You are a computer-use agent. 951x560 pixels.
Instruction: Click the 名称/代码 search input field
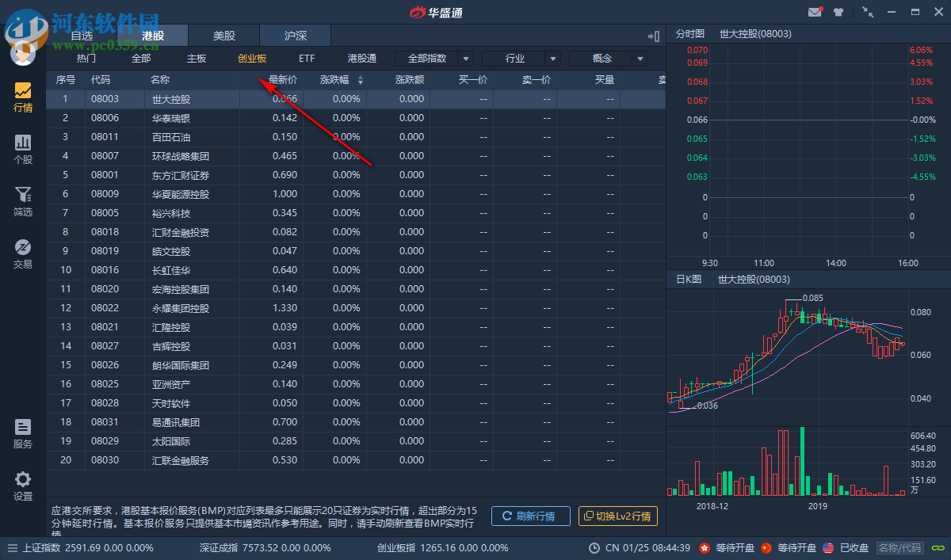900,547
